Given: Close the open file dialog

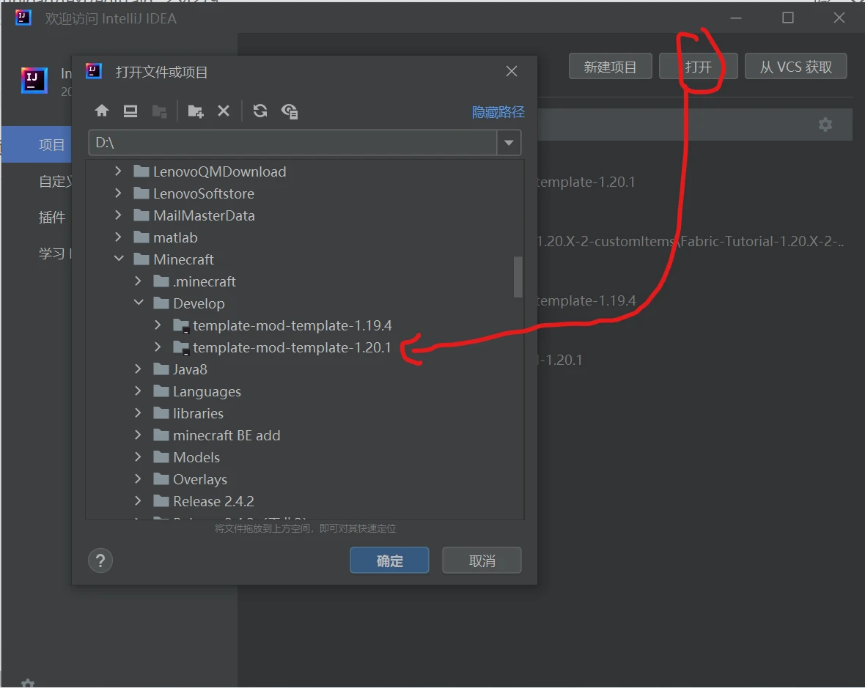Looking at the screenshot, I should (512, 71).
